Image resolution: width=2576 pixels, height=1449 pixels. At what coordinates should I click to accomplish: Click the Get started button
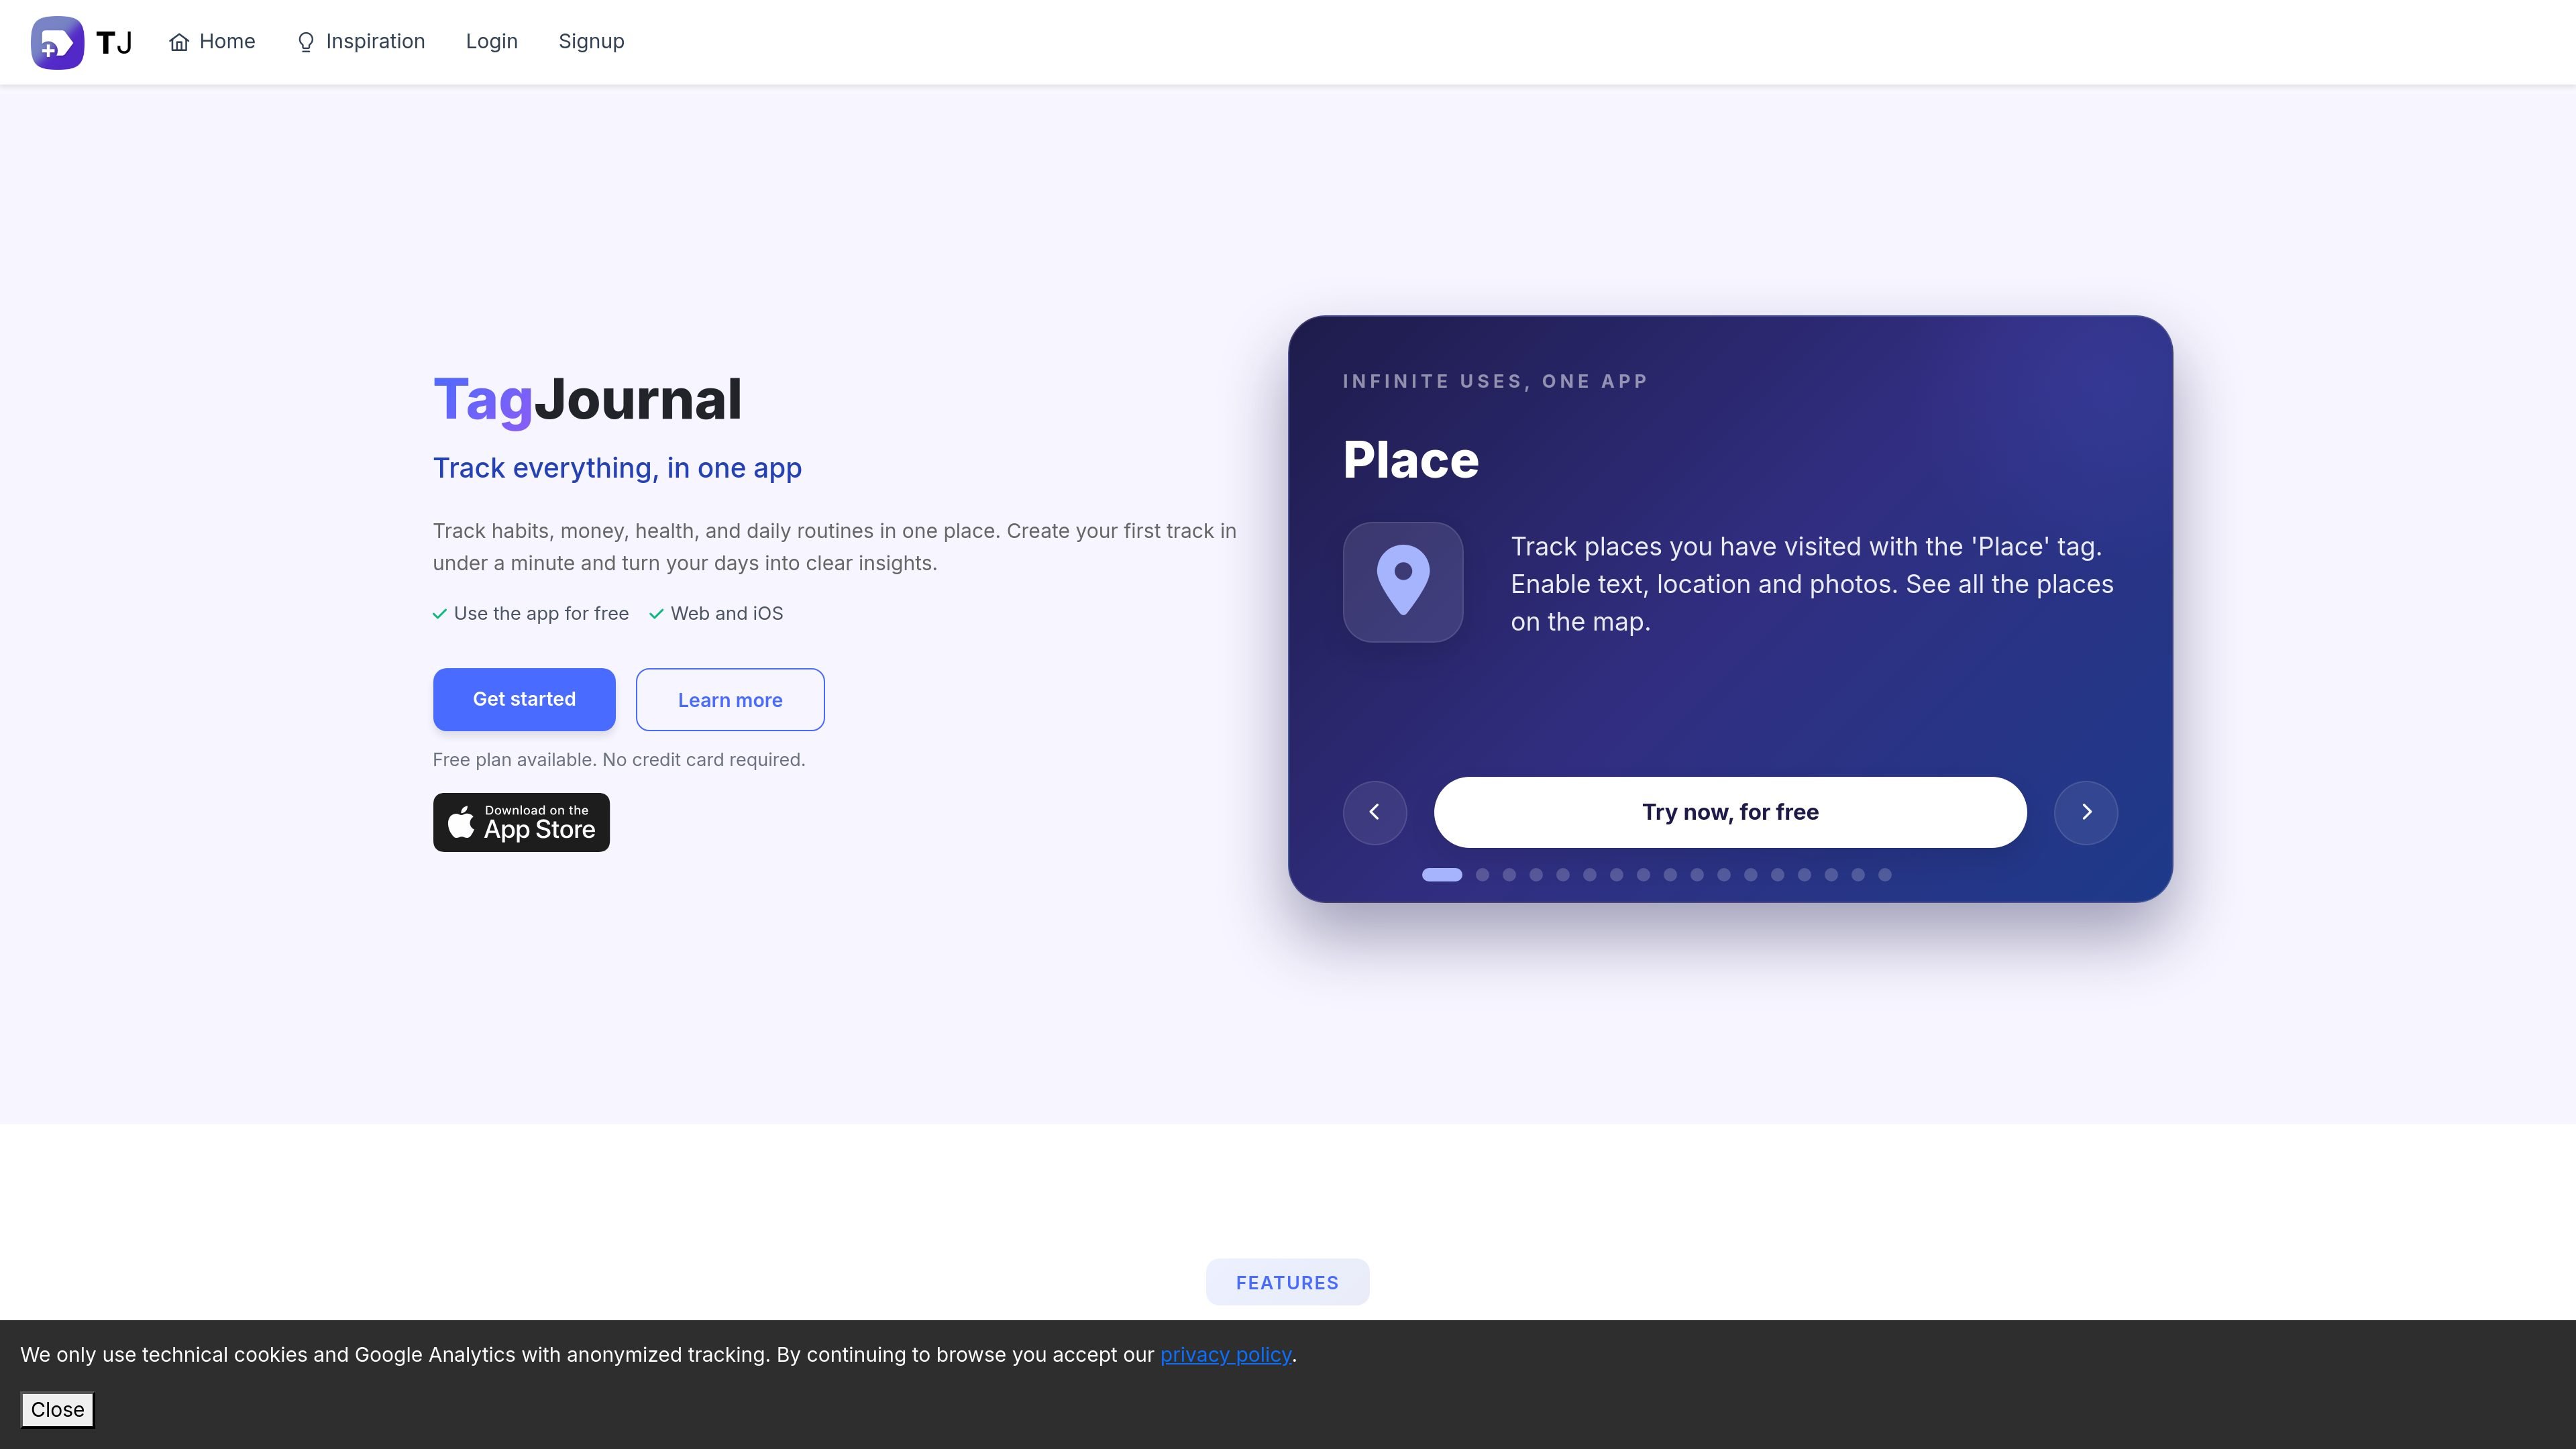[524, 699]
